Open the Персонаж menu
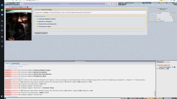Screen dimensions: 177x99 (147, 3)
